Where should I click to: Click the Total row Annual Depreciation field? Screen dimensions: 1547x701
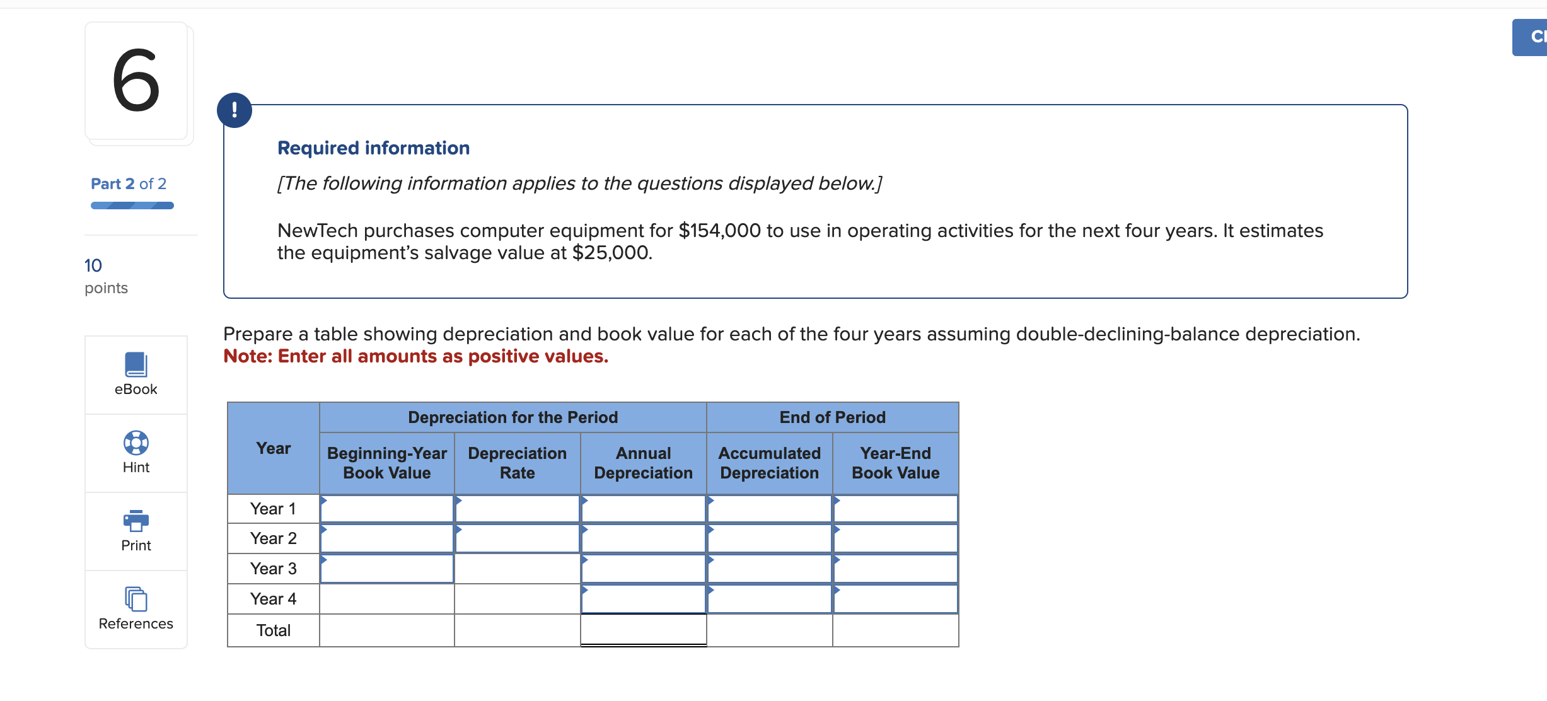coord(642,630)
